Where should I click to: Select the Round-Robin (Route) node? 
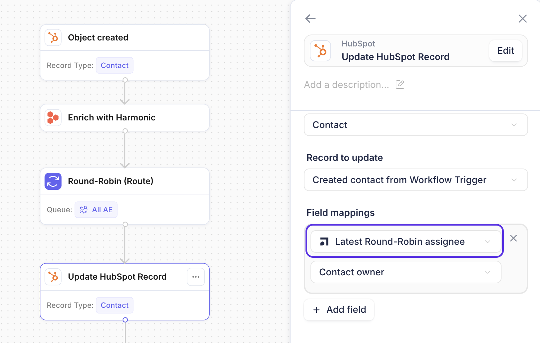(x=125, y=196)
